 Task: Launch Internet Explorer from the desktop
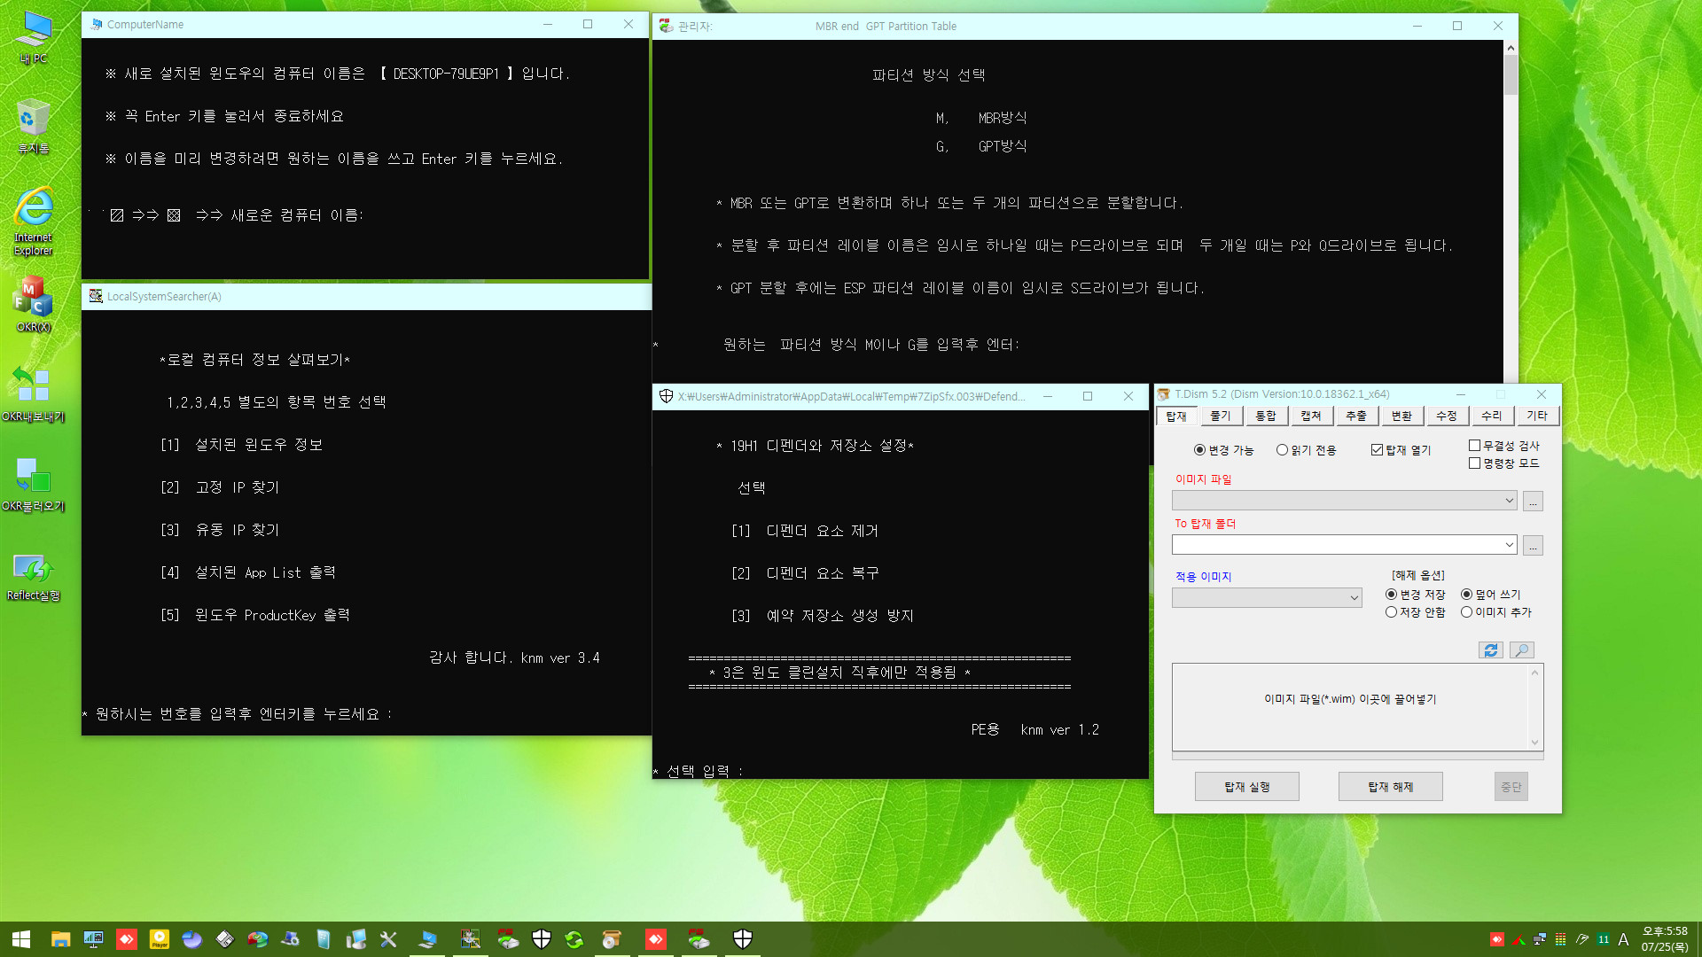click(33, 222)
